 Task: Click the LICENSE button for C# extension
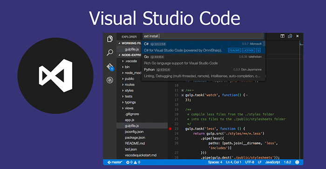click(249, 50)
